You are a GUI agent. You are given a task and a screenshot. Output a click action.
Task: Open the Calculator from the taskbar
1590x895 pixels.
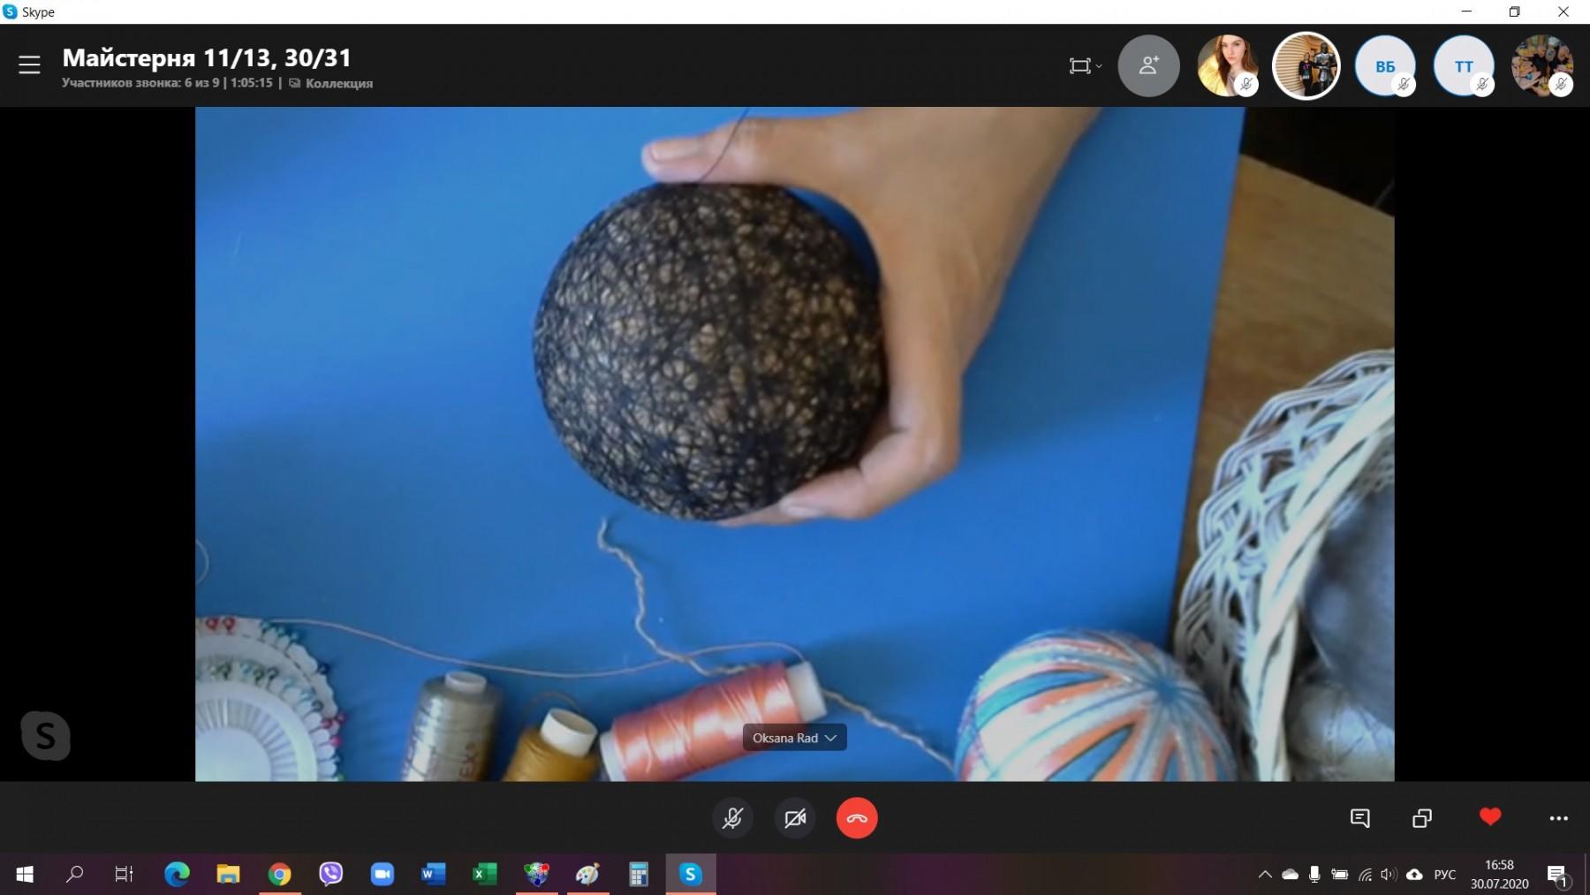click(639, 875)
